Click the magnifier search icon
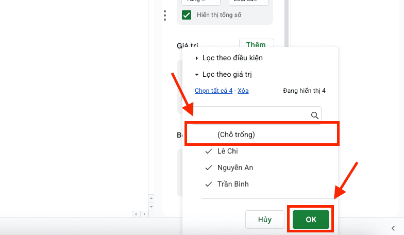This screenshot has width=404, height=235. pyautogui.click(x=314, y=115)
